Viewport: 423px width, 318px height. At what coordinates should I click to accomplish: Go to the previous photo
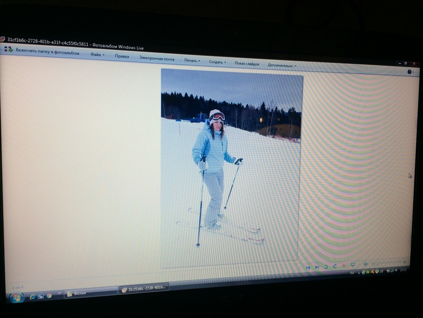pyautogui.click(x=308, y=267)
